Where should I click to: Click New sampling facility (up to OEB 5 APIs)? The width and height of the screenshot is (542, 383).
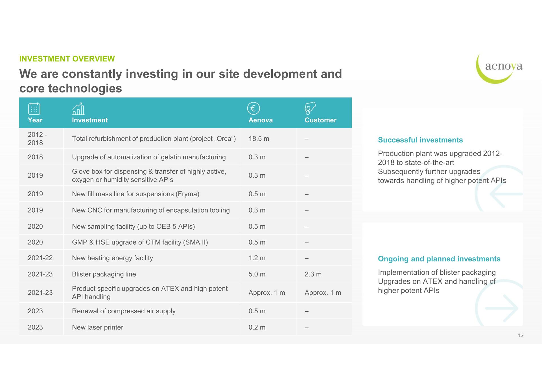pos(133,226)
